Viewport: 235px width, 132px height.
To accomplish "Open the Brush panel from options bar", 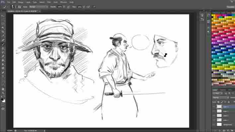I will [20, 7].
